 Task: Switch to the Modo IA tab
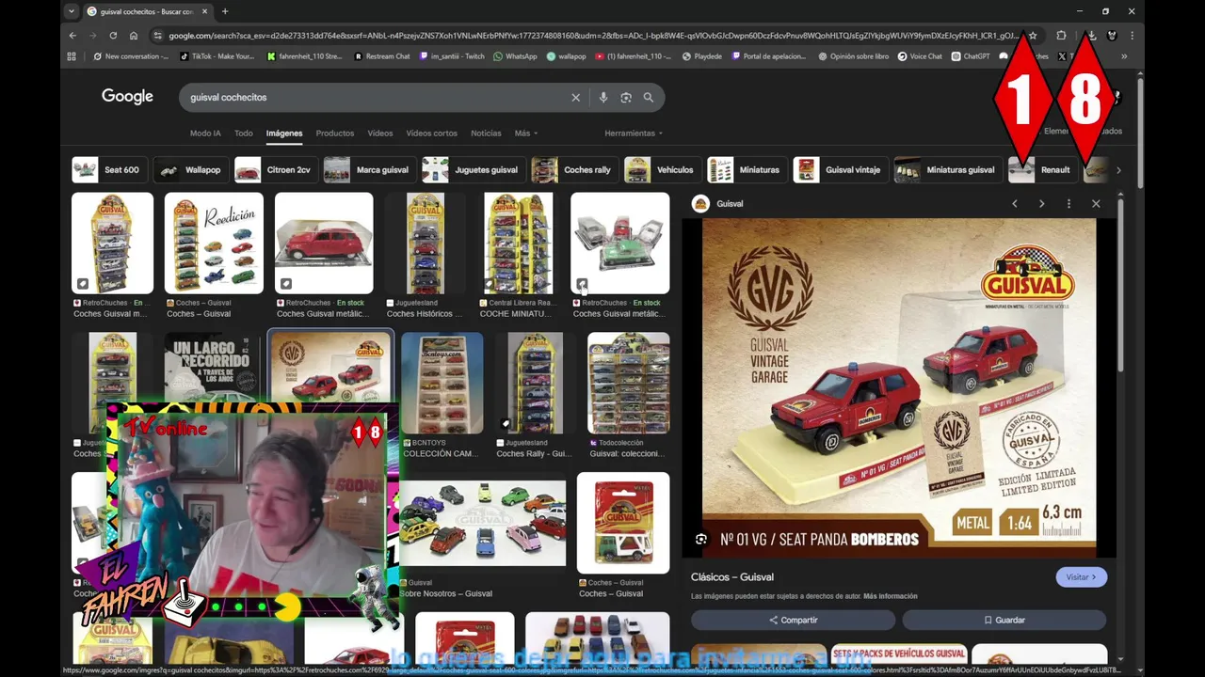(x=205, y=134)
